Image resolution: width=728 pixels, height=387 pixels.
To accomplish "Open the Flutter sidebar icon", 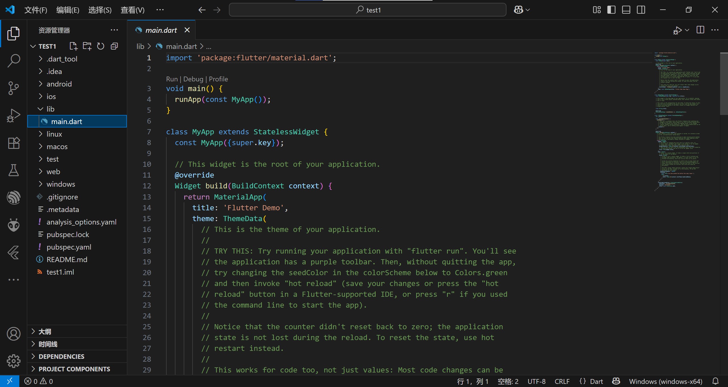I will (x=13, y=252).
